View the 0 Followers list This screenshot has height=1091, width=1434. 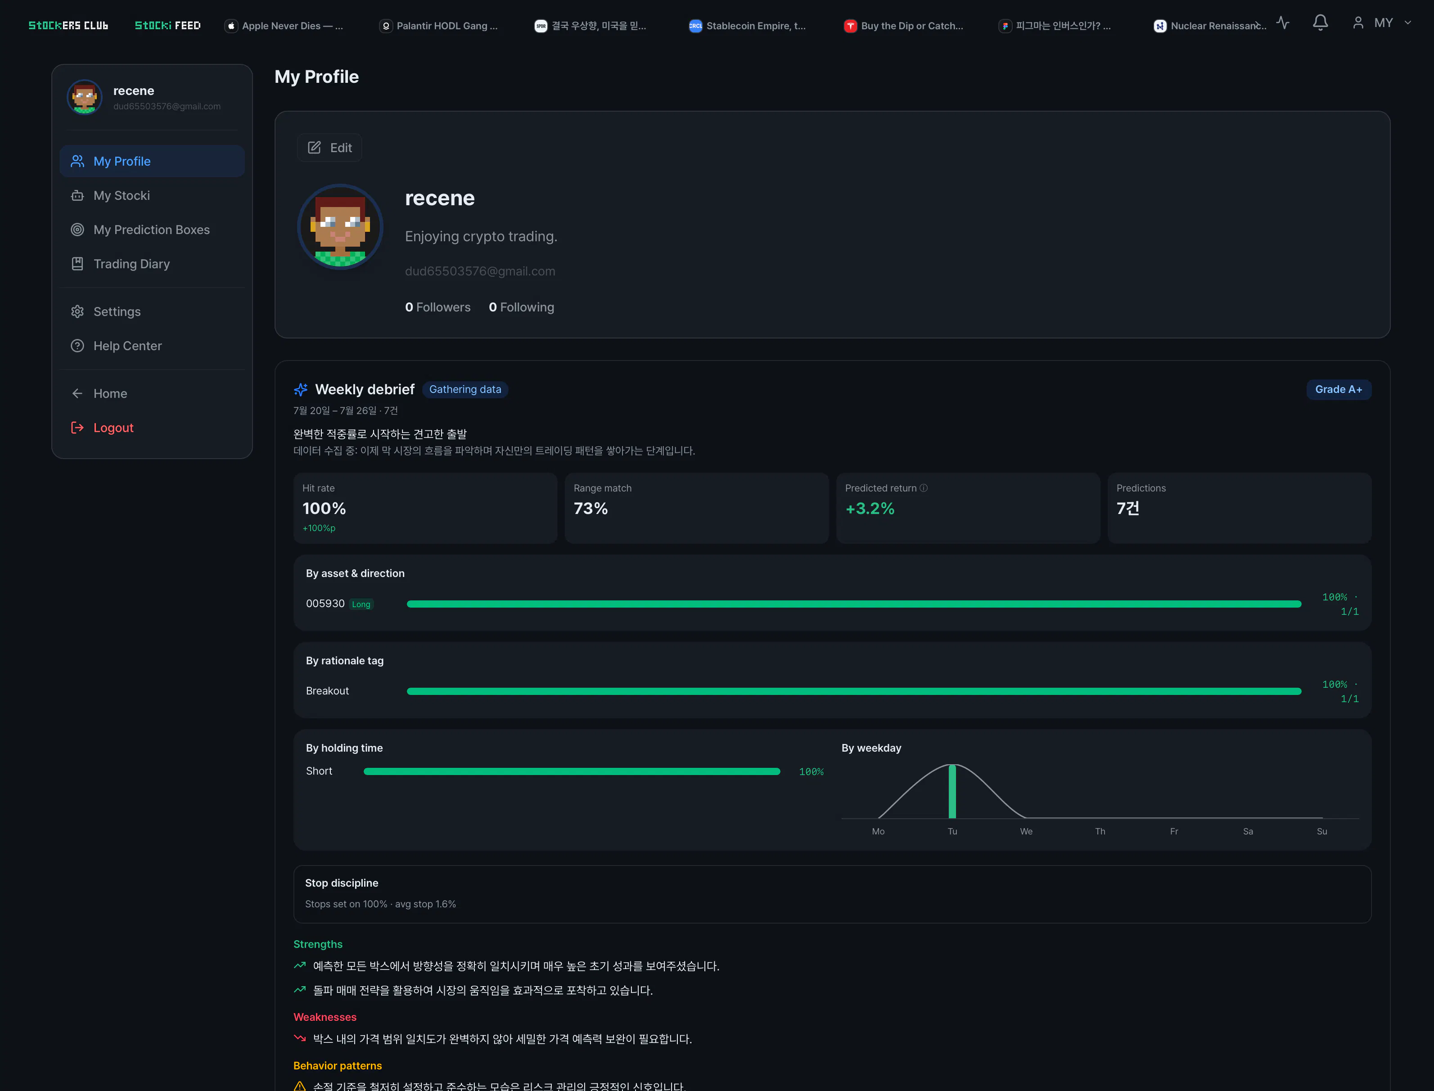(x=438, y=307)
